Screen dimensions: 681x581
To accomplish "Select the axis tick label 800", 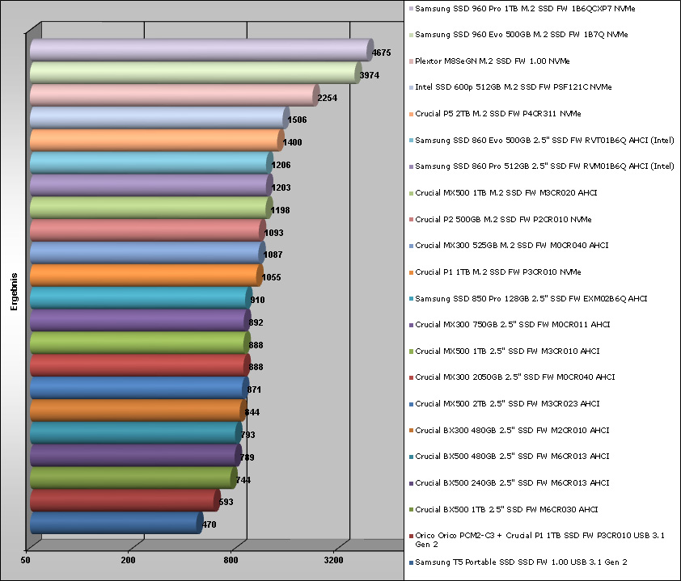I will pos(231,560).
